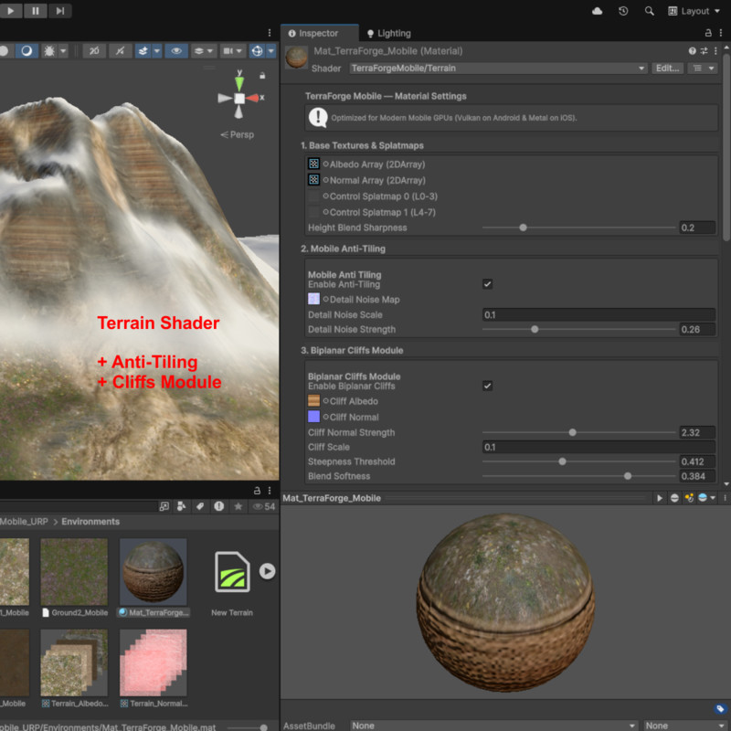Adjust the Cliff Normal Strength slider
The height and width of the screenshot is (731, 731).
click(573, 432)
